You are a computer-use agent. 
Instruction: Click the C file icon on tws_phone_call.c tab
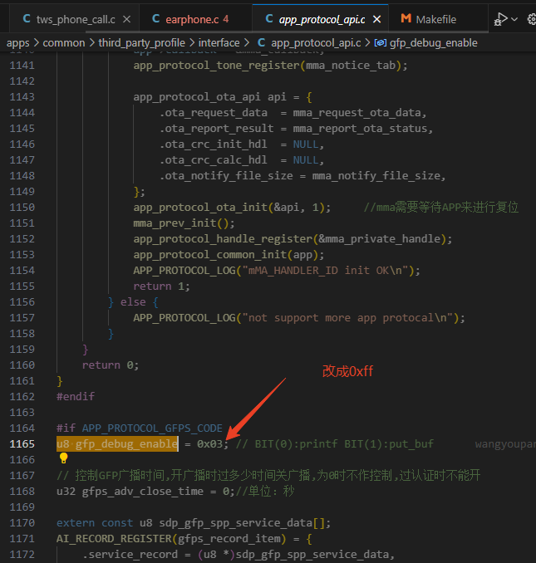[27, 18]
